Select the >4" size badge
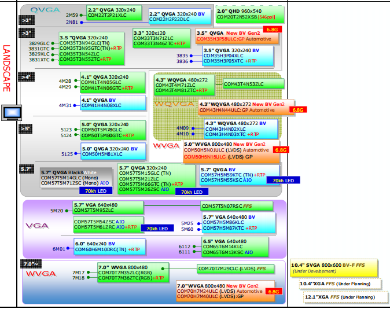This screenshot has width=390, height=309. pyautogui.click(x=27, y=77)
